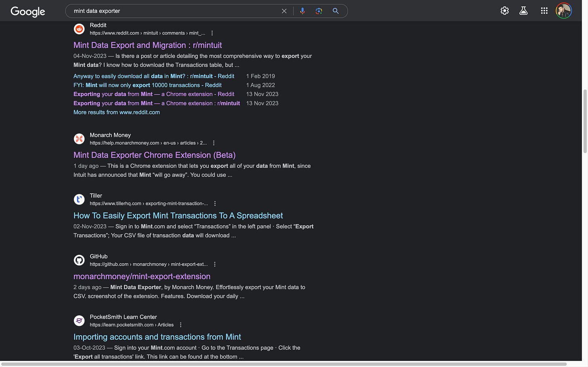Click 'More results from www.reddit.com'
Screen dimensions: 588x367
[x=117, y=112]
